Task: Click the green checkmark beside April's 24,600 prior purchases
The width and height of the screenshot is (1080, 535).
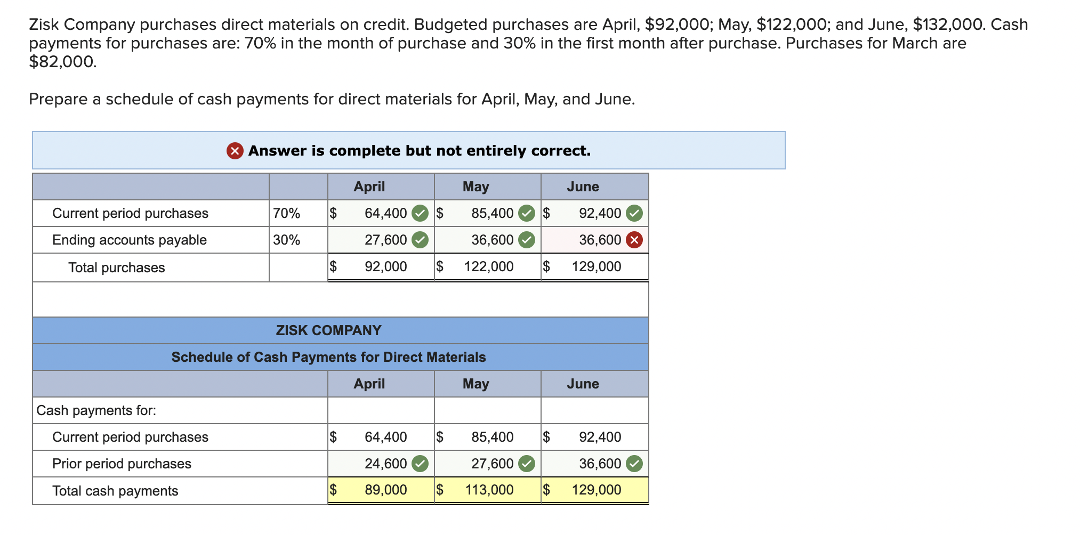Action: [x=421, y=464]
